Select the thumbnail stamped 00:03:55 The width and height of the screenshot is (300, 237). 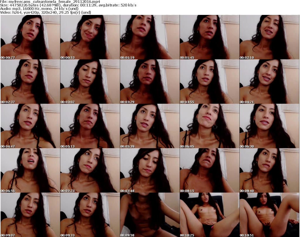pyautogui.click(x=209, y=82)
